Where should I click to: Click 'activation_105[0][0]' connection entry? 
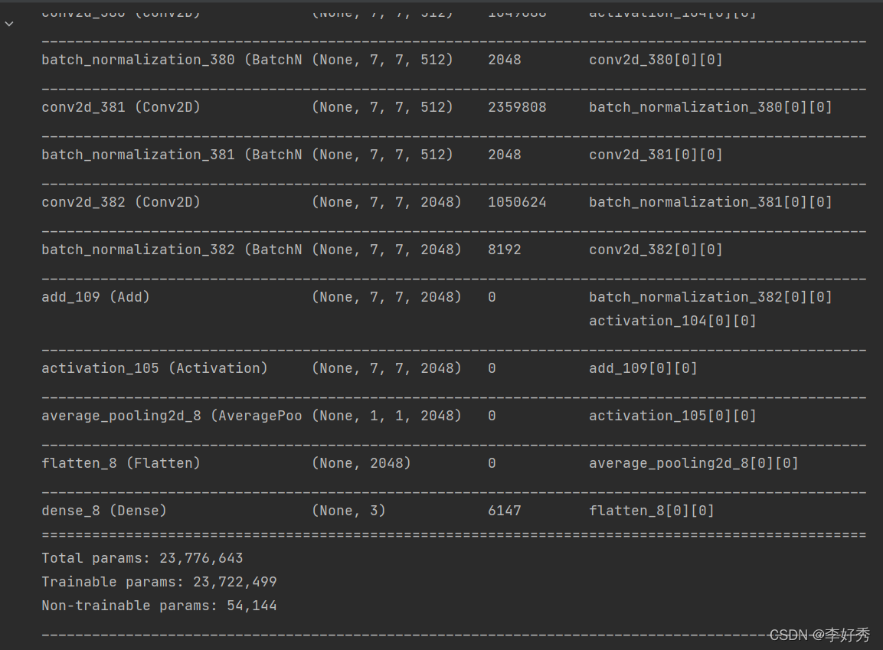[x=672, y=415]
